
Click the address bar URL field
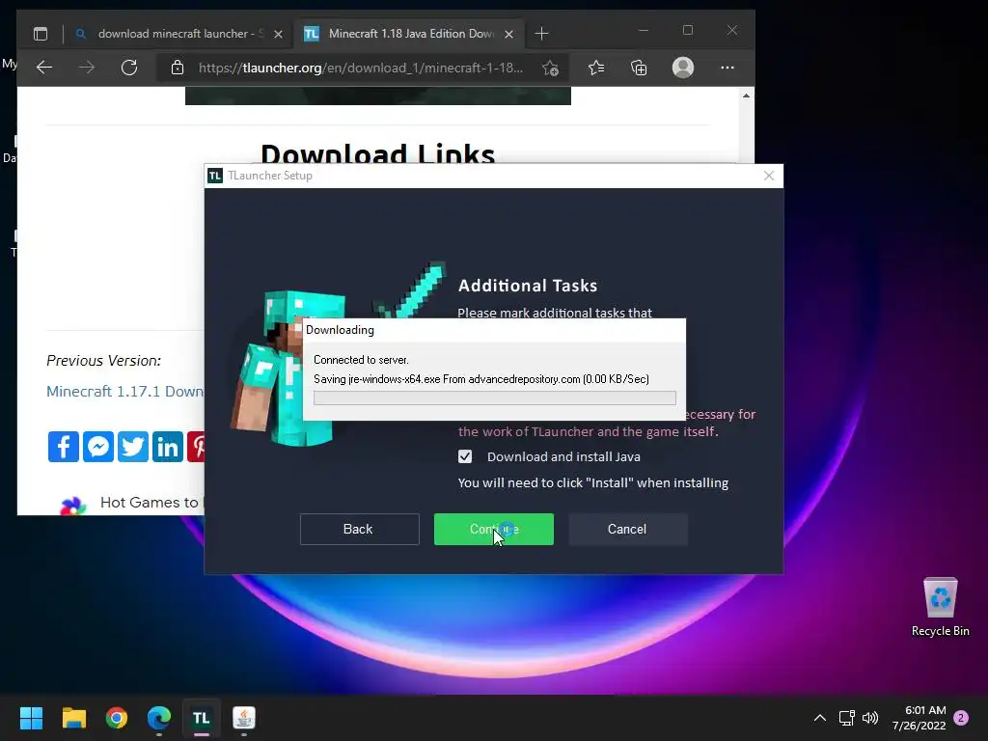361,68
